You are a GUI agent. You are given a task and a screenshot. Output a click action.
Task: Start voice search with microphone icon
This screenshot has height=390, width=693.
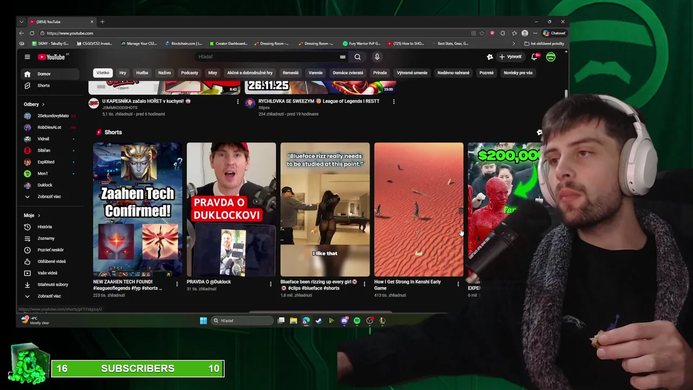coord(377,57)
